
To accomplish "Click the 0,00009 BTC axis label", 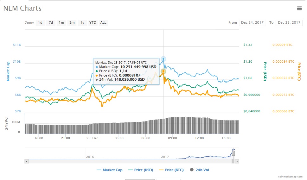I will [x=282, y=45].
